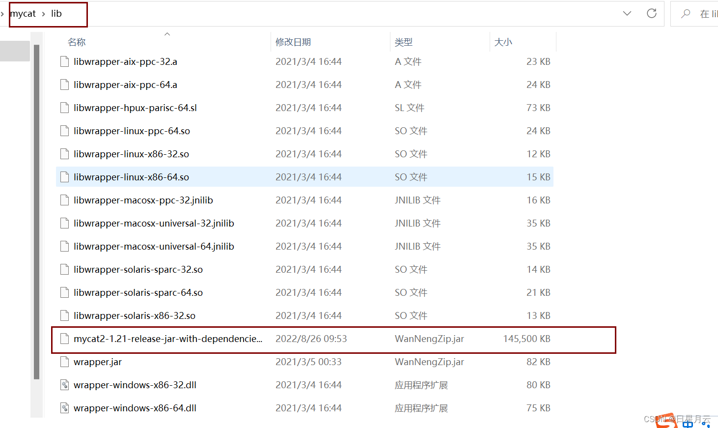
Task: Refresh the folder with the reload icon
Action: click(x=652, y=13)
